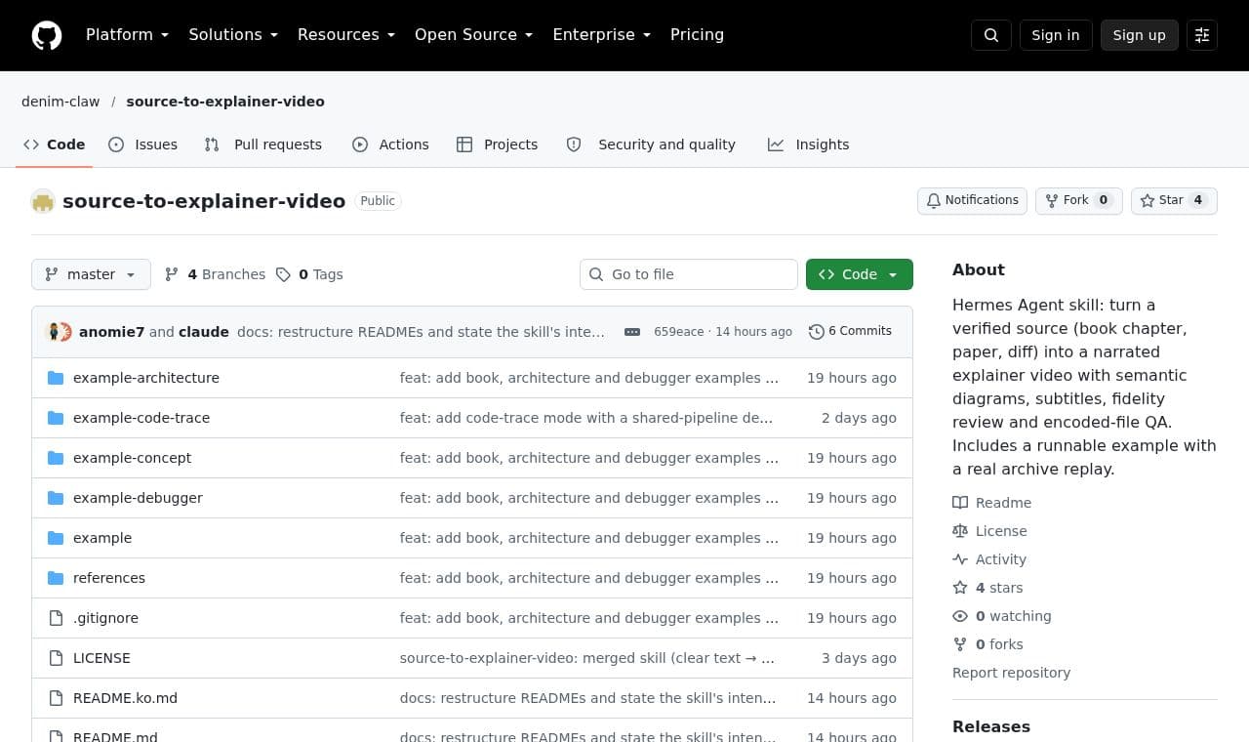This screenshot has height=742, width=1249.
Task: Expand the Solutions menu
Action: click(233, 35)
